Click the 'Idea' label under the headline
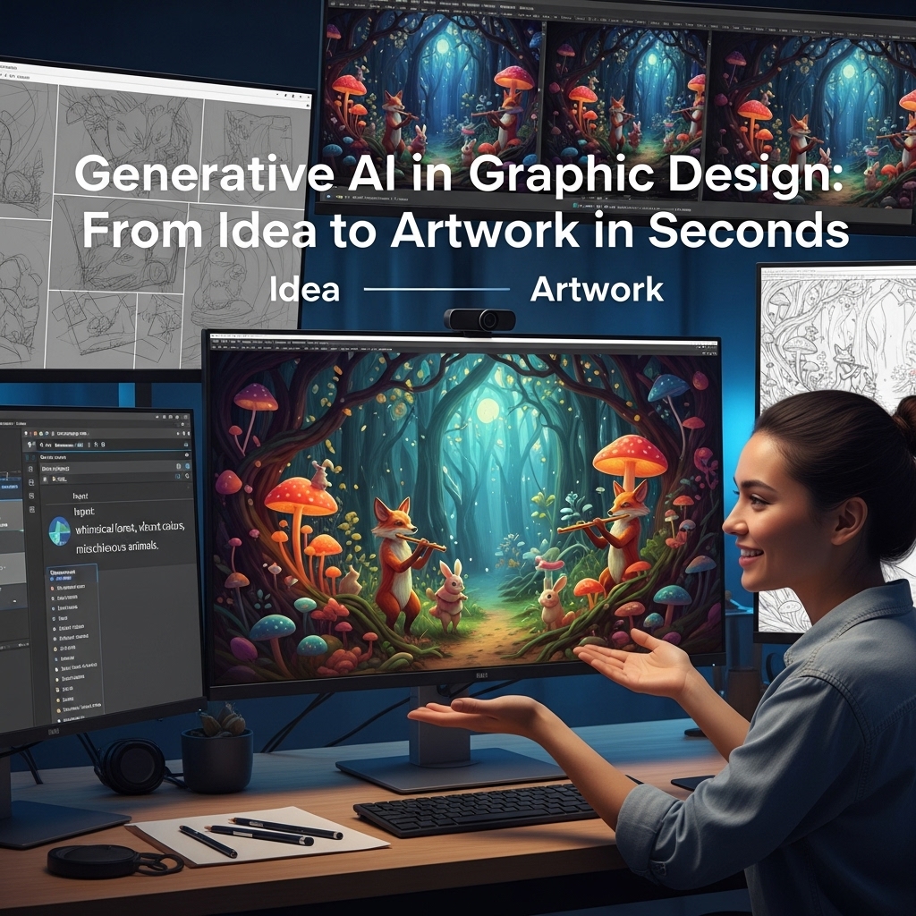Screen dimensions: 916x916 (304, 289)
